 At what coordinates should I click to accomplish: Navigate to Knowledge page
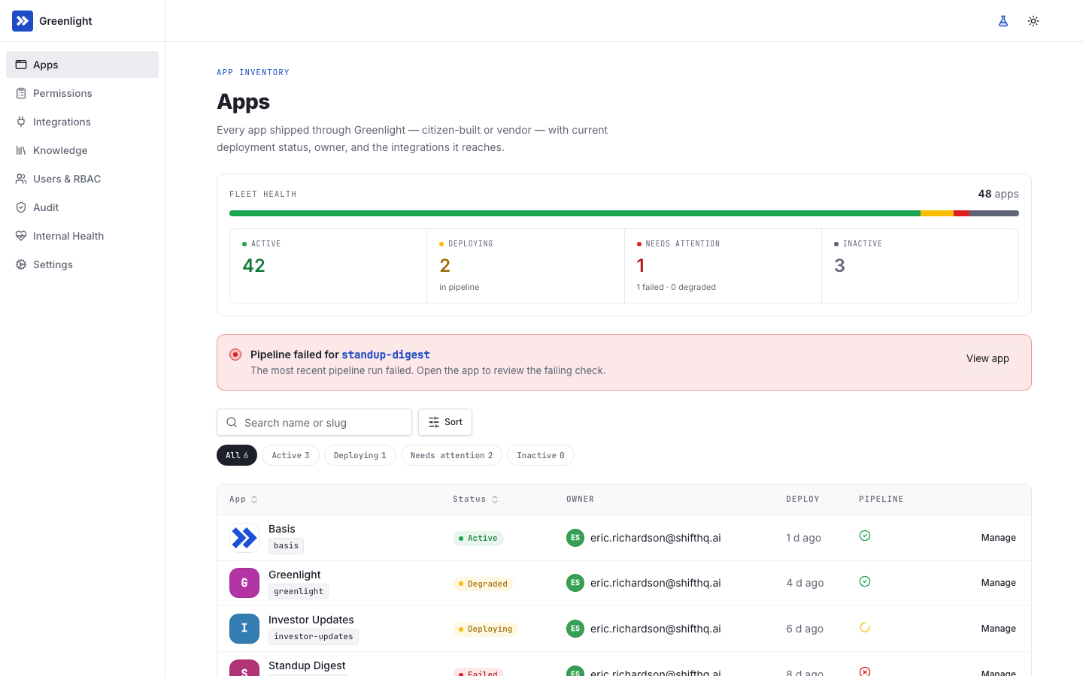(82, 150)
